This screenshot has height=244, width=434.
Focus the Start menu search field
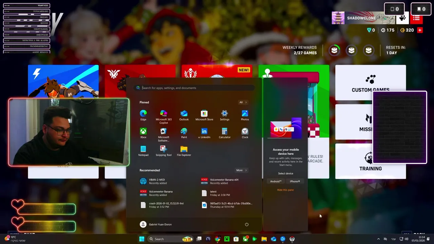[194, 88]
